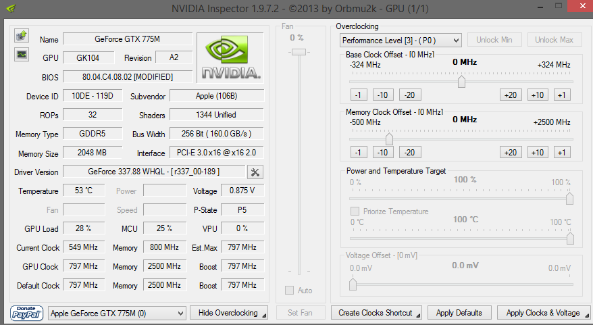Click Base Clock Offset +20 button

[x=511, y=95]
